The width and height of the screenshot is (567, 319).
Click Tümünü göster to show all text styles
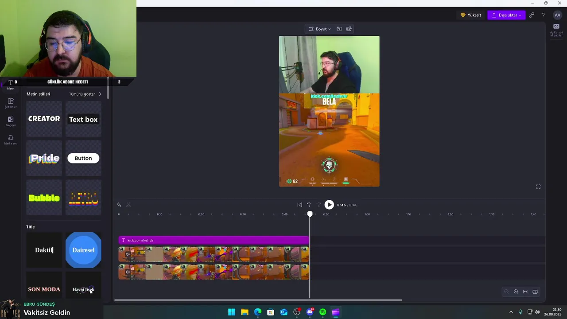[85, 94]
